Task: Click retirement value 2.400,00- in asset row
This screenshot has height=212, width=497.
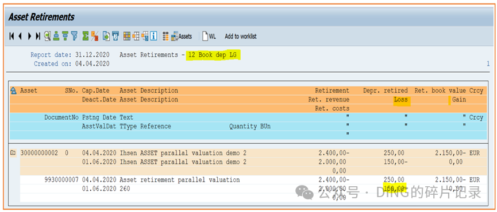Action: point(334,153)
